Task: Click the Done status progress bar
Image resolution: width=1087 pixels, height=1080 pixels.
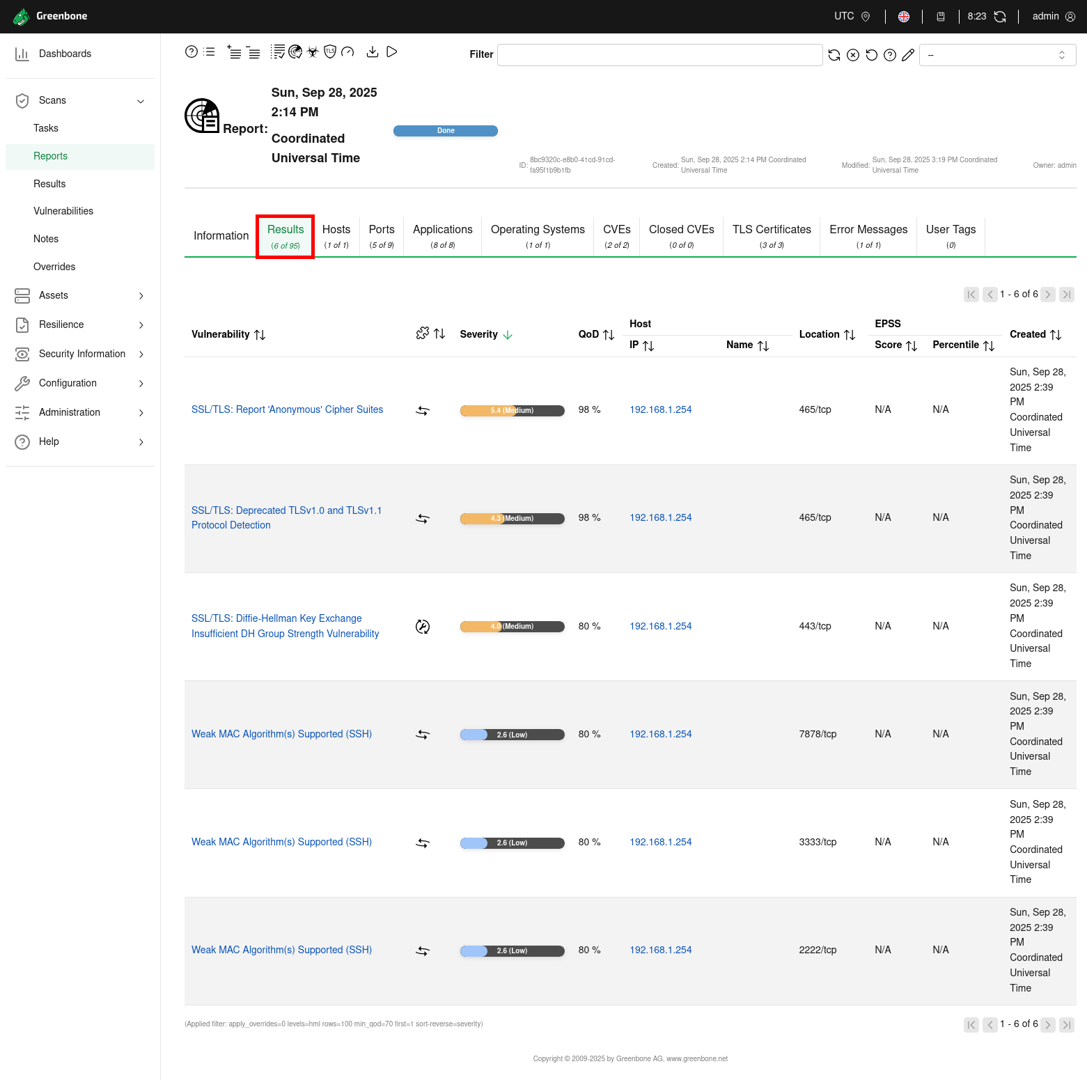Action: pos(445,130)
